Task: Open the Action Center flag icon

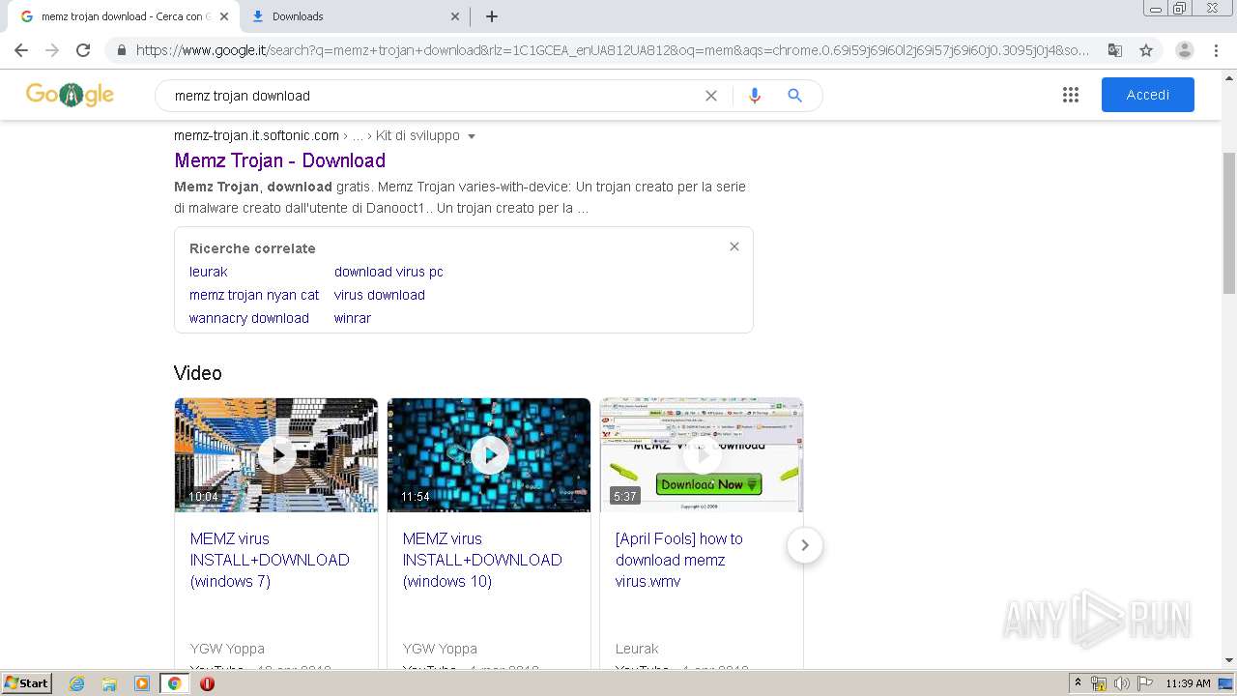Action: (1145, 683)
